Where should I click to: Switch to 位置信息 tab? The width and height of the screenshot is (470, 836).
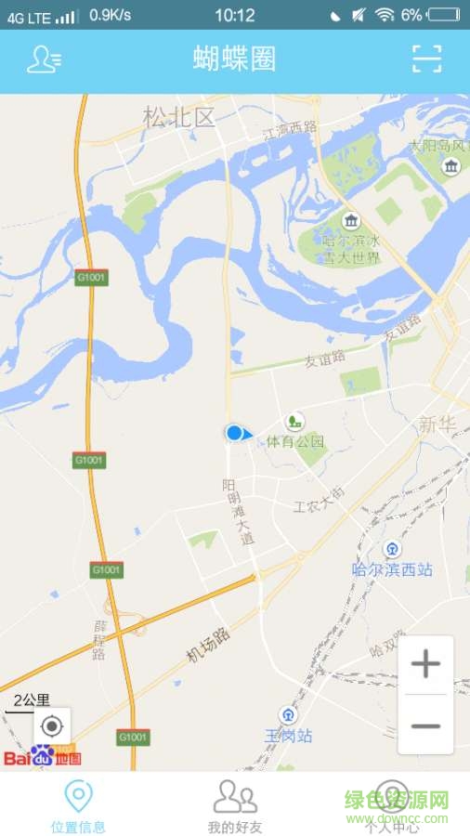coord(78,805)
